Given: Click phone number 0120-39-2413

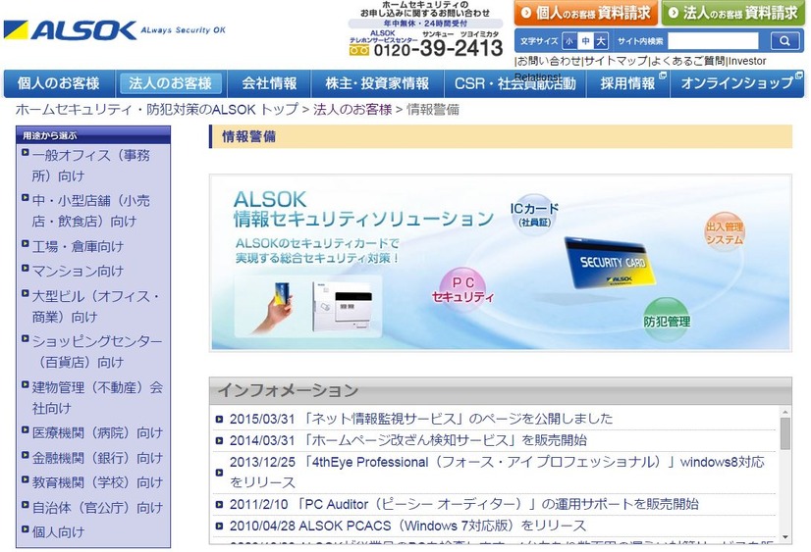Looking at the screenshot, I should point(438,49).
